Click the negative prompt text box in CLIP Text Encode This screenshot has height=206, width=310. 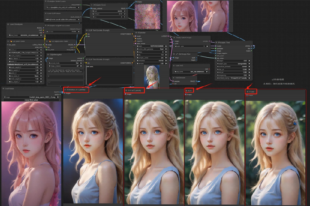click(x=109, y=75)
